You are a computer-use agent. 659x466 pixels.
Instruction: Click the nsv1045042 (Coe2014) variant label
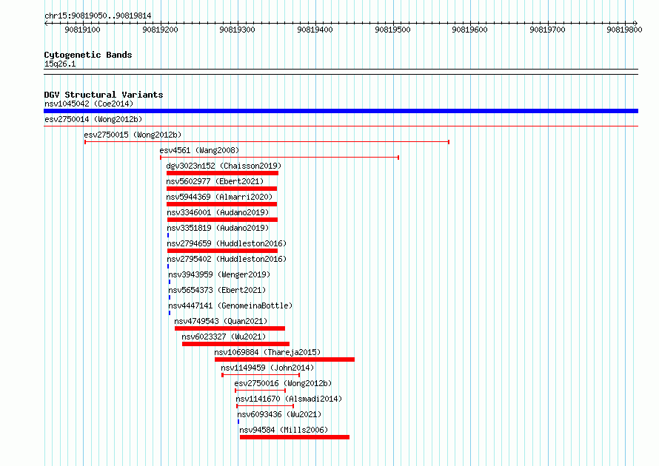(x=89, y=104)
